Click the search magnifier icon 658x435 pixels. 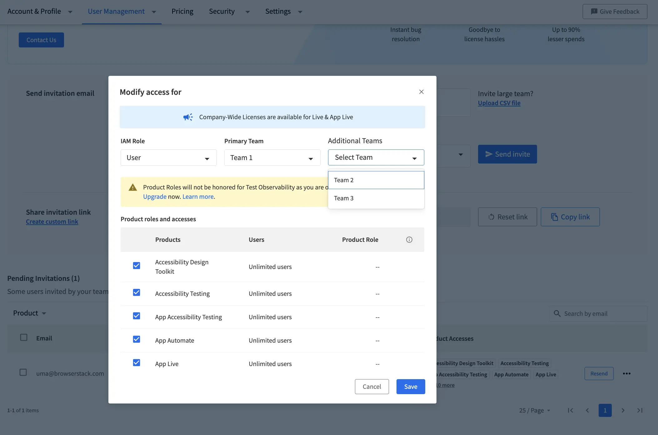pos(557,314)
